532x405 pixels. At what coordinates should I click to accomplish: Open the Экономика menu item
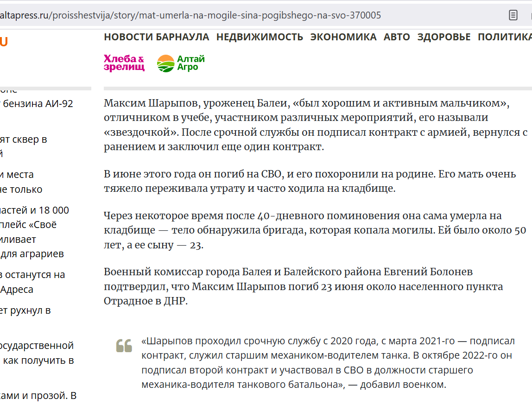(x=343, y=37)
